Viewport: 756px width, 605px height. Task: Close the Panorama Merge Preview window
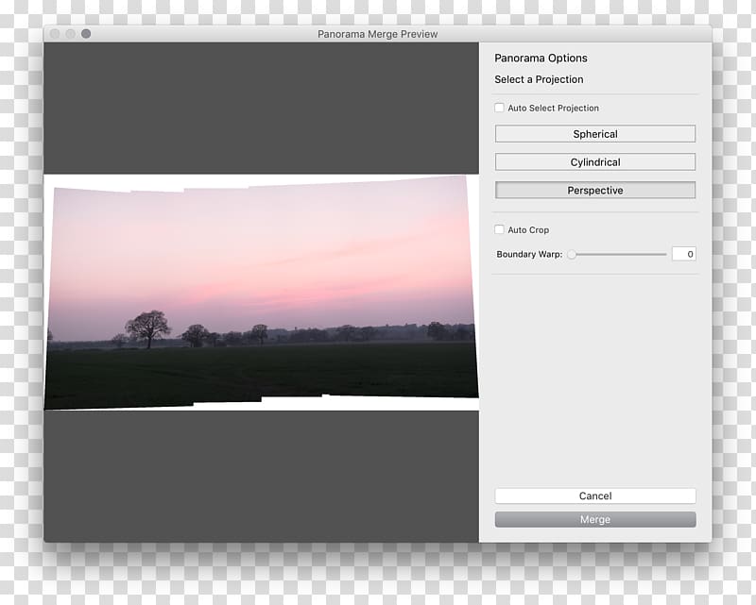point(55,34)
